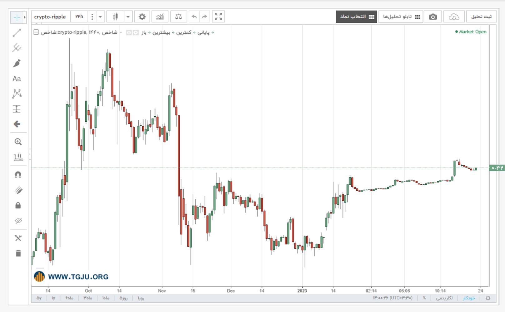This screenshot has width=505, height=312.
Task: Select the 1y time range
Action: (x=53, y=298)
